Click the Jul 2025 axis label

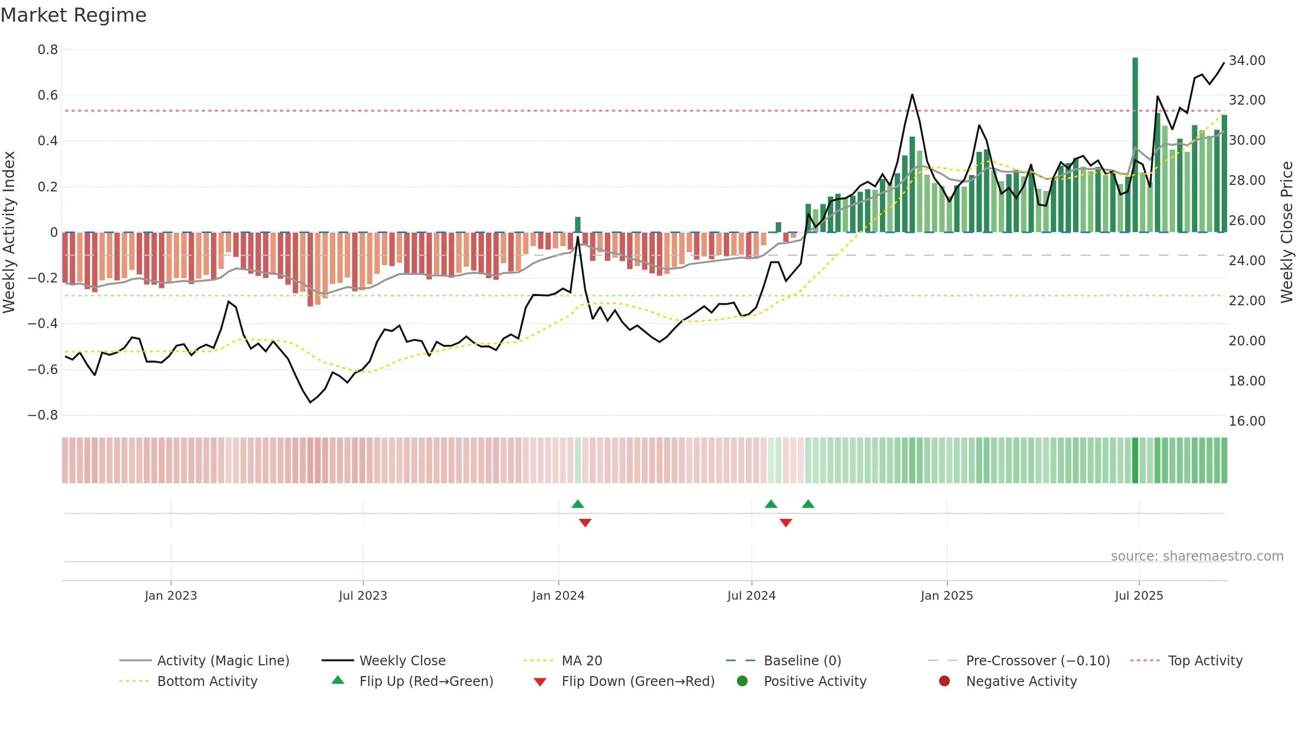[x=1139, y=596]
